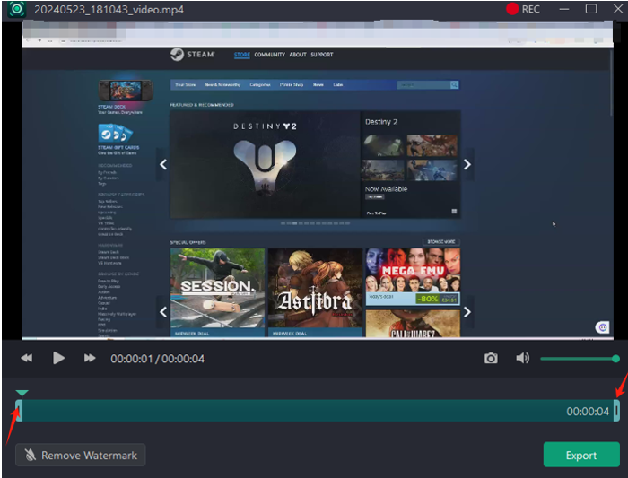Open Your Store menu in the Steam nav bar

[186, 85]
